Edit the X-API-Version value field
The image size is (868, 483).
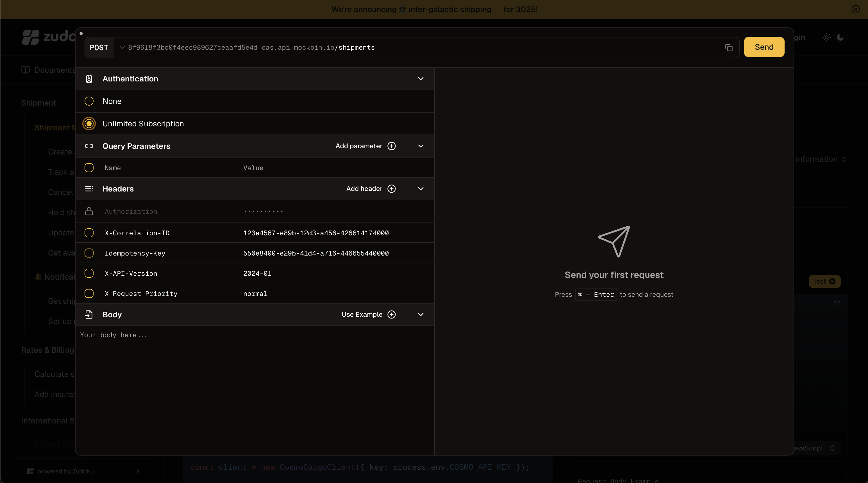pyautogui.click(x=257, y=274)
